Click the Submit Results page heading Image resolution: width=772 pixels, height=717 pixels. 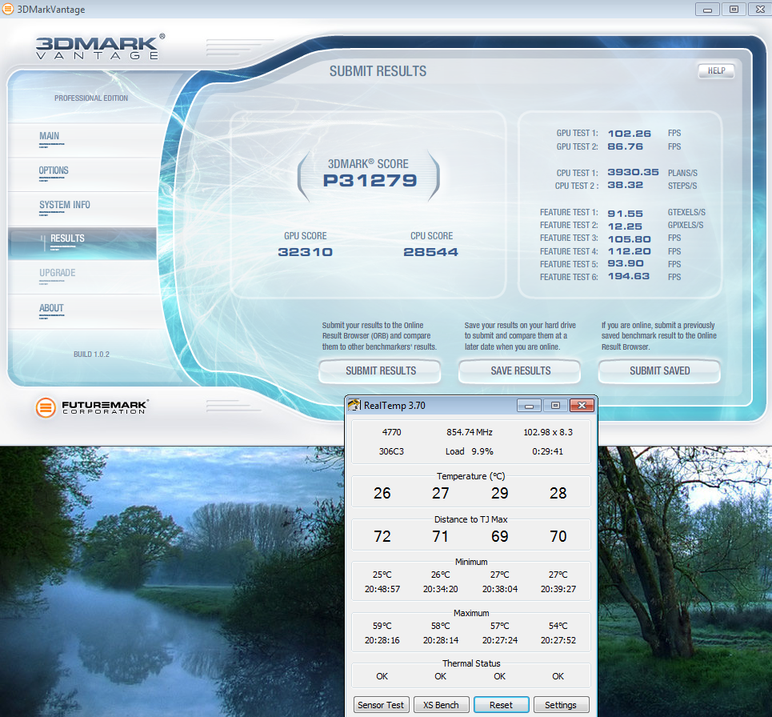378,71
